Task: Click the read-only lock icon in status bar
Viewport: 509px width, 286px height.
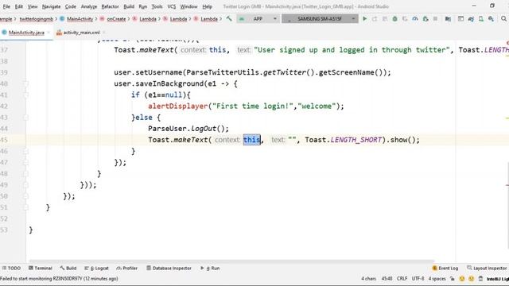Action: [453, 279]
